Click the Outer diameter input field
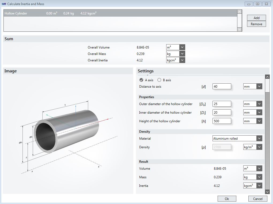 tap(222, 104)
